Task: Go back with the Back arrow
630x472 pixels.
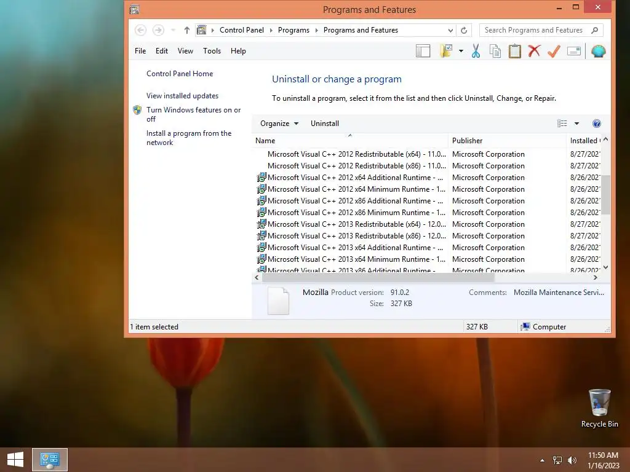Action: 141,30
